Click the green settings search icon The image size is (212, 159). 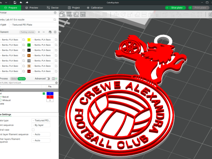(57, 79)
